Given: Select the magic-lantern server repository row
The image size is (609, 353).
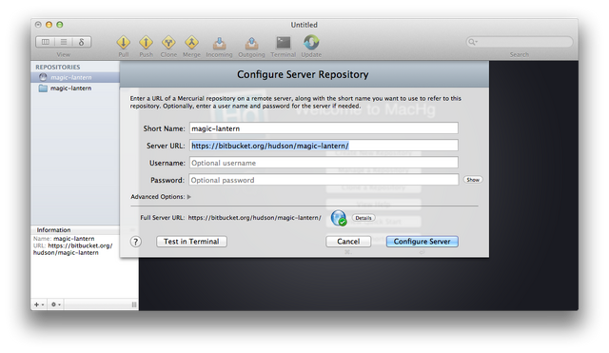Looking at the screenshot, I should pyautogui.click(x=75, y=77).
